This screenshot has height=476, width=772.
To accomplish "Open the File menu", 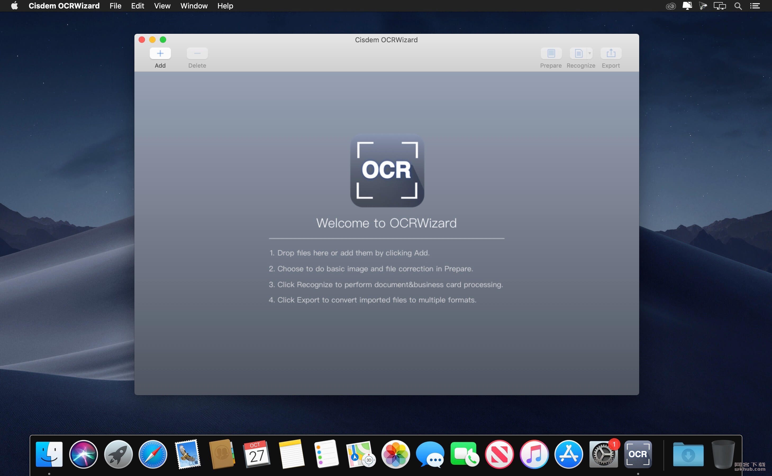I will [115, 6].
